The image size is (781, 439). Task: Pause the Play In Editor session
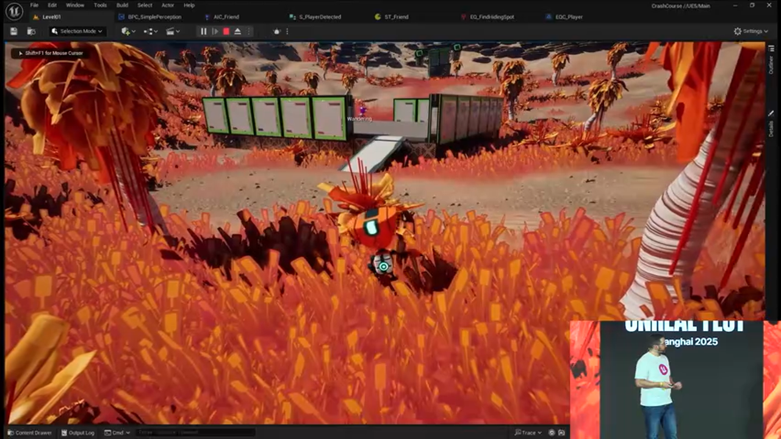[x=203, y=31]
